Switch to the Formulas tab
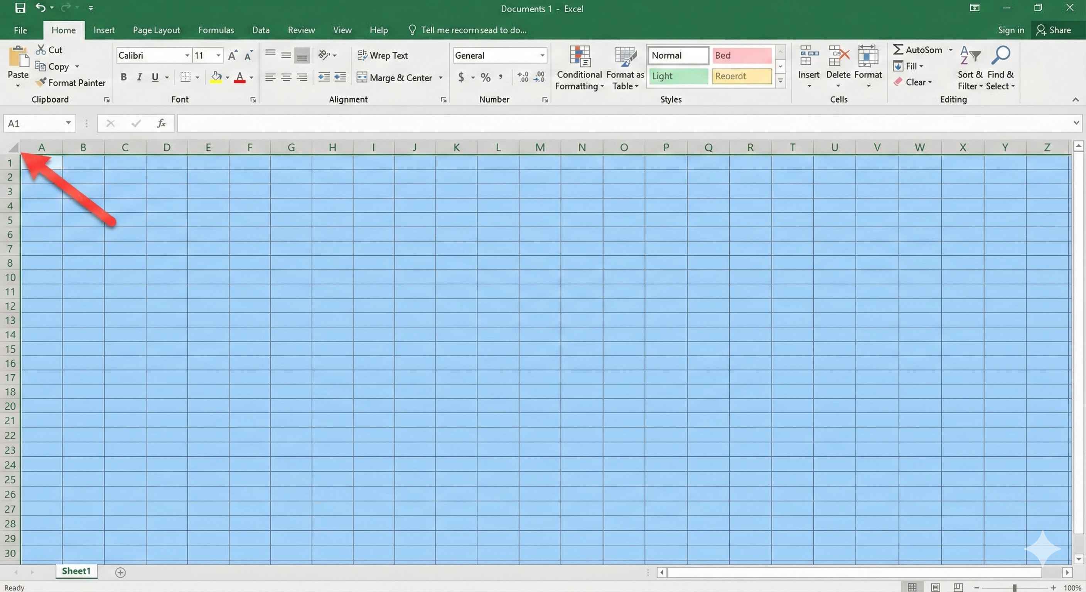This screenshot has height=592, width=1086. pyautogui.click(x=216, y=30)
